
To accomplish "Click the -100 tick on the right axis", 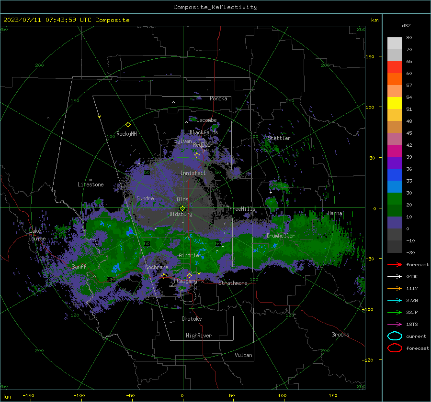I will pyautogui.click(x=367, y=309).
